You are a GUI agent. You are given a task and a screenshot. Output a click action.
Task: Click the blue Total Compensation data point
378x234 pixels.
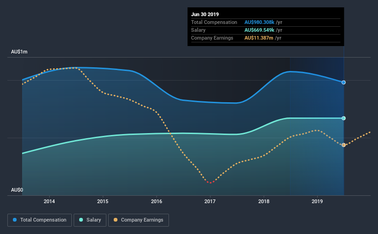343,82
